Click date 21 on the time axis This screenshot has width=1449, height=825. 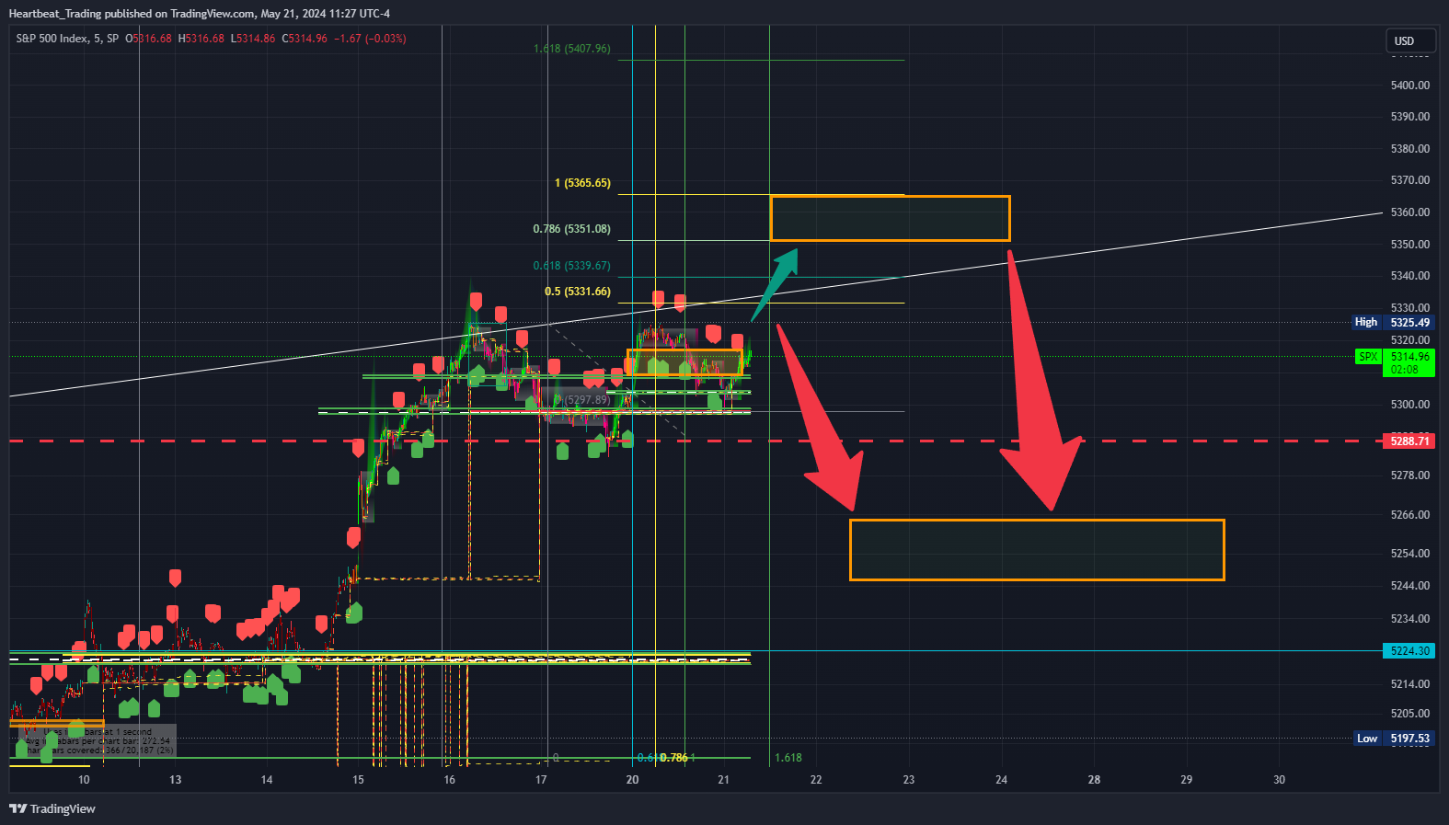[724, 780]
